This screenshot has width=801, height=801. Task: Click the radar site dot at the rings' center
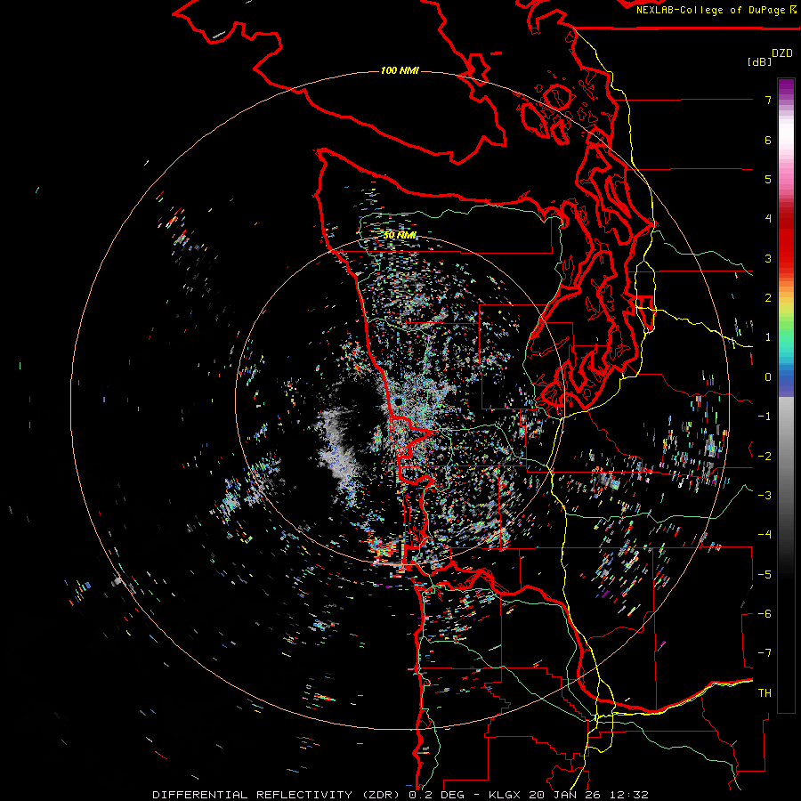pos(399,402)
